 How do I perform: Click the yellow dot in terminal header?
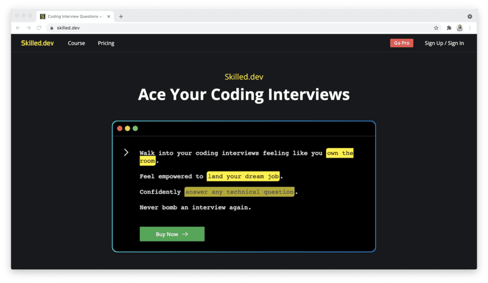coord(127,129)
